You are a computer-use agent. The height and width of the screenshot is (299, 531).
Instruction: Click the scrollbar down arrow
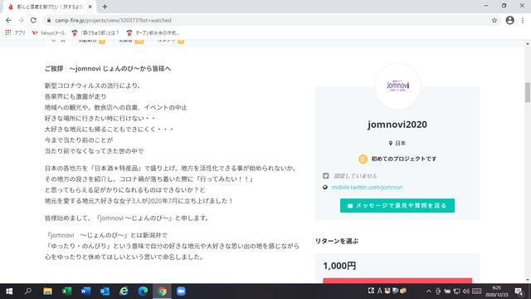click(528, 280)
